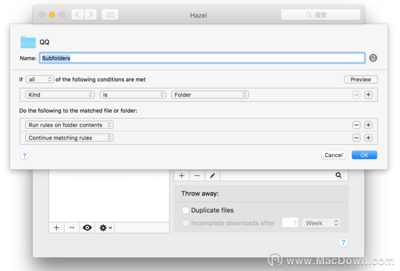This screenshot has height=271, width=400.
Task: Remove the folder with the minus button
Action: coord(72,227)
